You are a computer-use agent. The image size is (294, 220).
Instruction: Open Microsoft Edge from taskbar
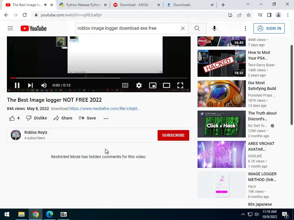pyautogui.click(x=49, y=214)
